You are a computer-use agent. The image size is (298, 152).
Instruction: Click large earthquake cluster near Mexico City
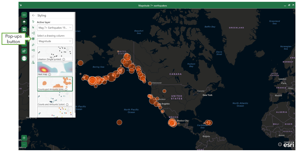pyautogui.click(x=172, y=123)
